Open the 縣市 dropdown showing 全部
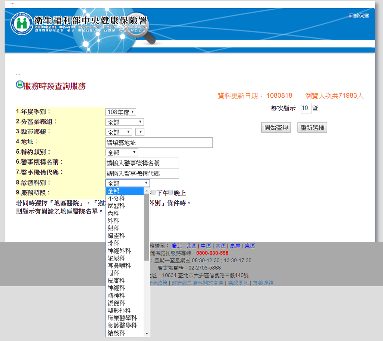 click(x=119, y=132)
